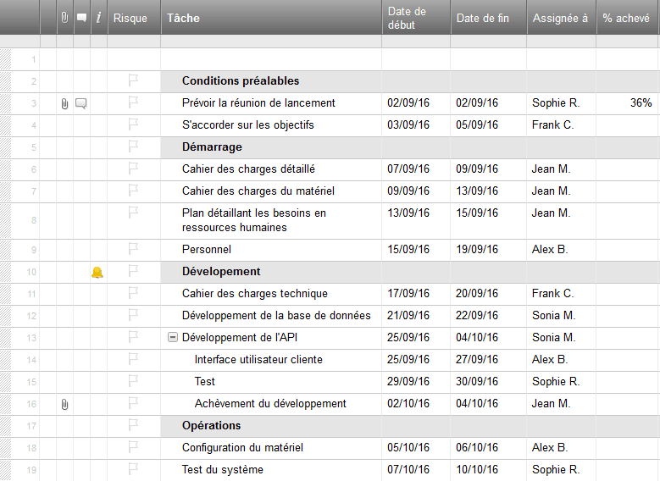
Task: Click the 36% completion cell
Action: pos(628,103)
